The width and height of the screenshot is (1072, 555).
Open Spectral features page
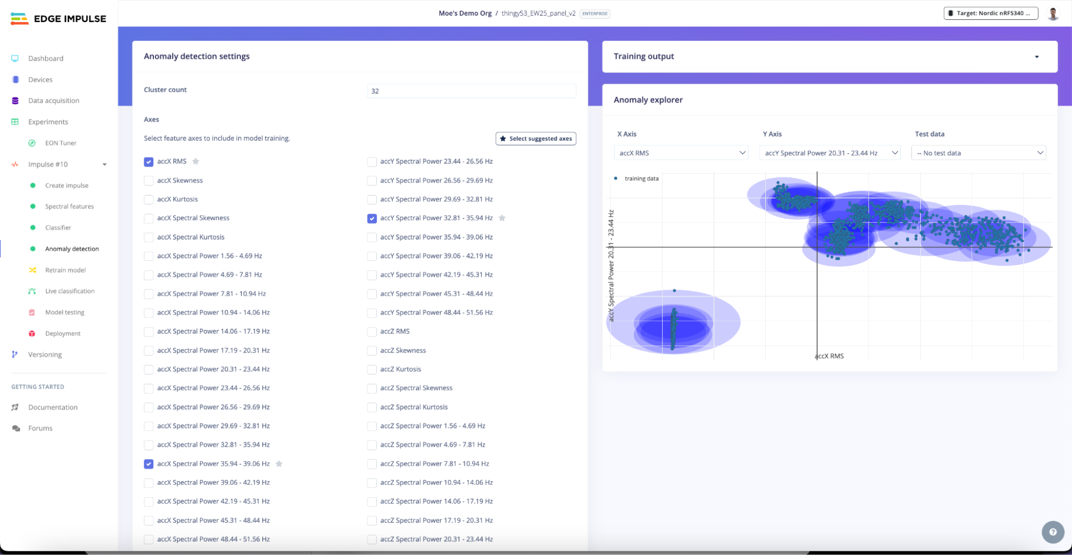(x=69, y=206)
